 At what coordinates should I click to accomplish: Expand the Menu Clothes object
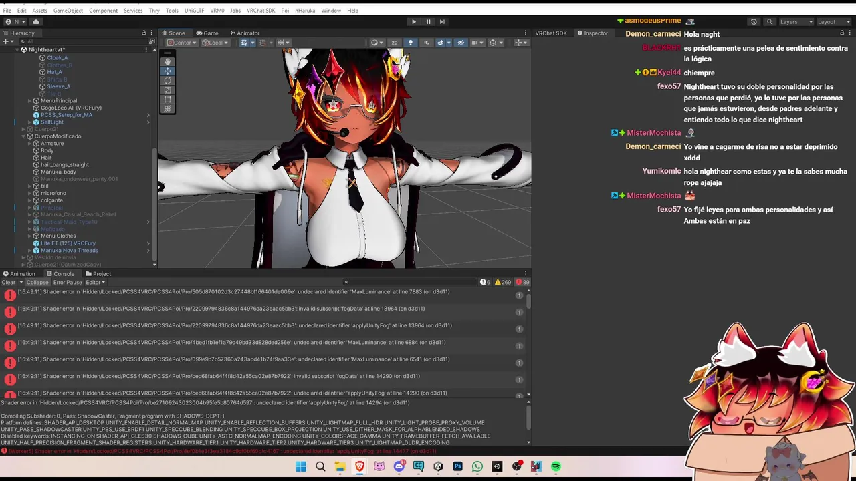(30, 236)
